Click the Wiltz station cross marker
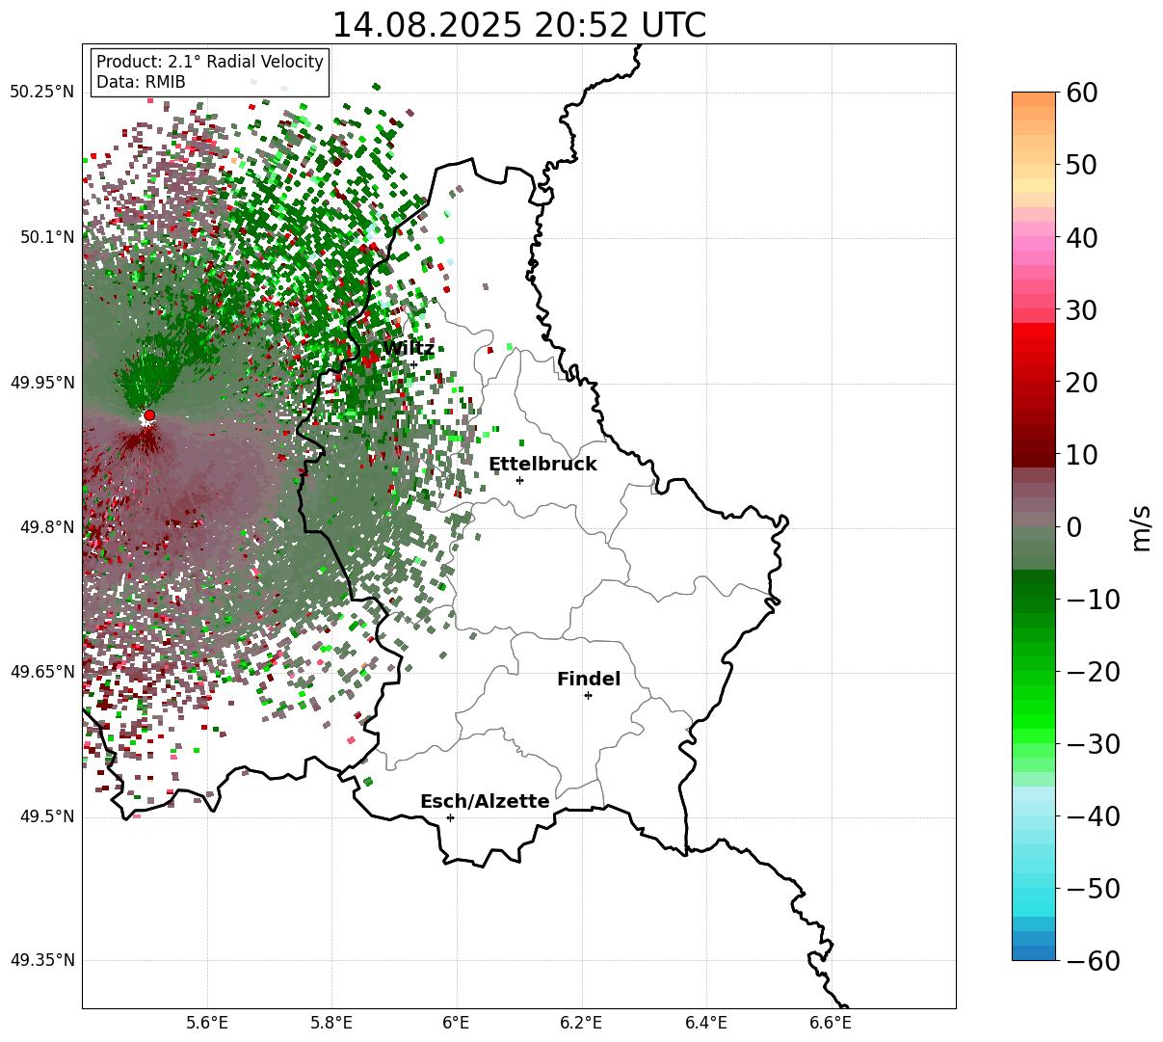The width and height of the screenshot is (1163, 1042). coord(414,364)
